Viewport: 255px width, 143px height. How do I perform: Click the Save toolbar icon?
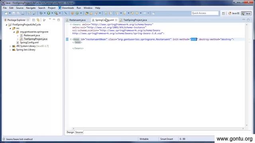[x=14, y=13]
